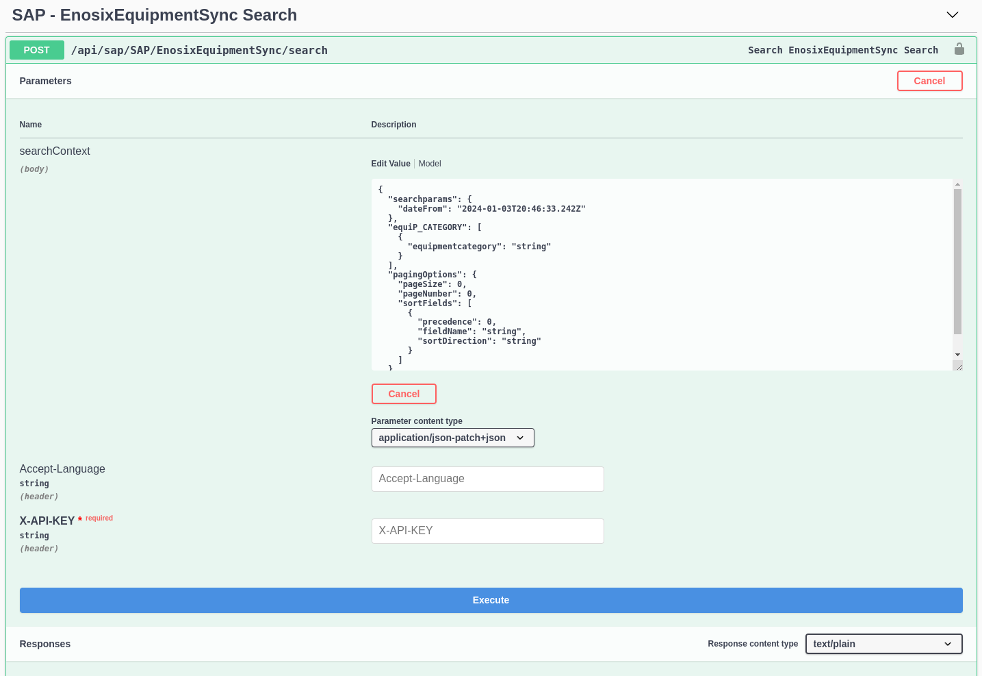Execute the API request
982x676 pixels.
(x=491, y=600)
